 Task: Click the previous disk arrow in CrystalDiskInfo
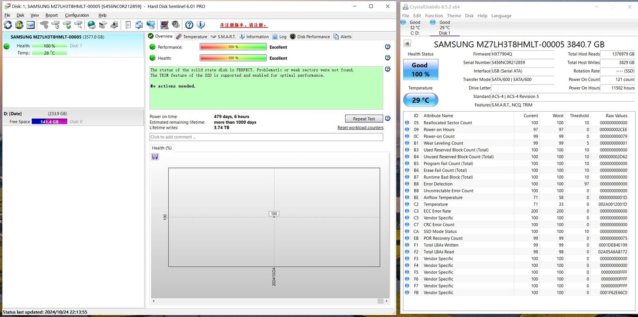pos(407,43)
